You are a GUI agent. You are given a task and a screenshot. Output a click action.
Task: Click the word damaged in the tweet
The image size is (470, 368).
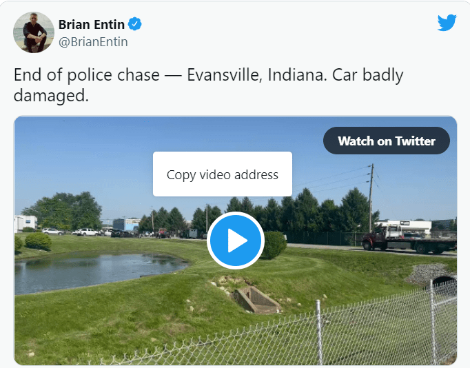pos(51,96)
